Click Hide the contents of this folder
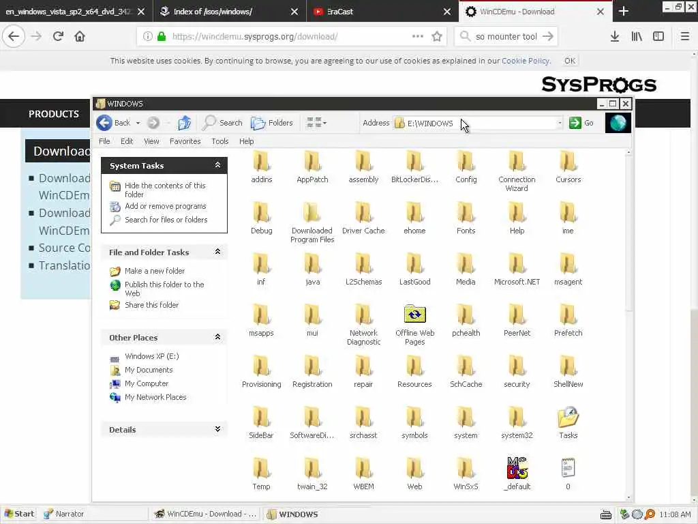Screen dimensions: 698x524 tap(165, 190)
